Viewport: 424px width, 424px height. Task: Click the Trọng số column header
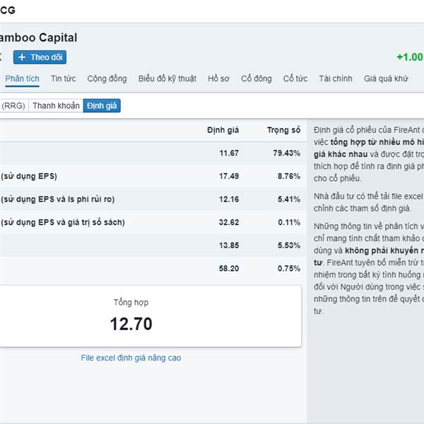(283, 130)
